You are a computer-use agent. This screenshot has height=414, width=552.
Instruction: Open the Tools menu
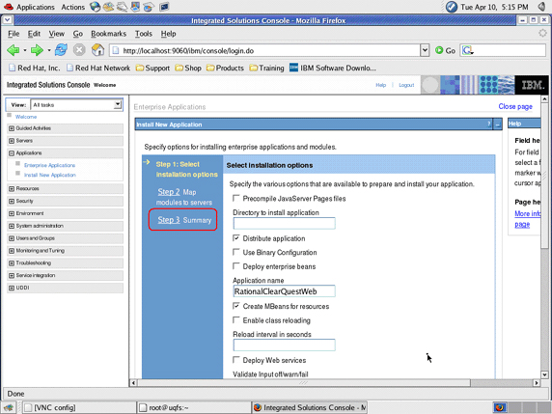pos(143,34)
